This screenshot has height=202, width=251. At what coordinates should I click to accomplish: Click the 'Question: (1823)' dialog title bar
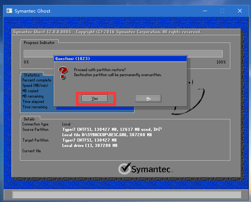point(120,59)
